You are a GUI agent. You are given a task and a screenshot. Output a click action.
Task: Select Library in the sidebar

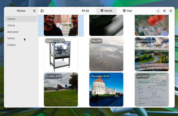coord(21,19)
